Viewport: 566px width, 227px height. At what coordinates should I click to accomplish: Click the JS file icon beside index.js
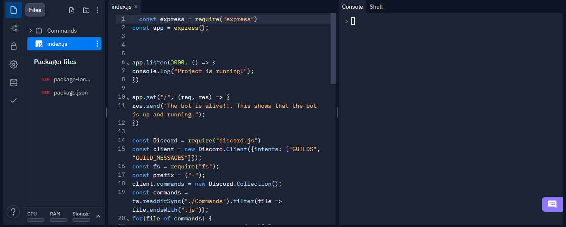tap(39, 44)
